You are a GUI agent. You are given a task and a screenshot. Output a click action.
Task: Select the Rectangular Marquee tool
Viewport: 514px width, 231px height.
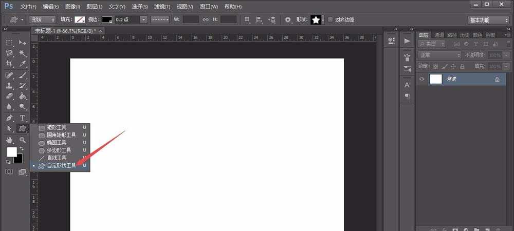coord(9,42)
